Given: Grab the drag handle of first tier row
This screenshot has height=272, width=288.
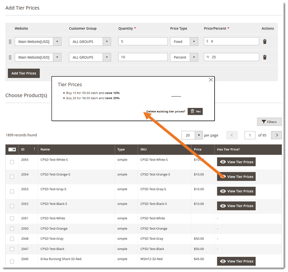Looking at the screenshot, I should [10, 42].
